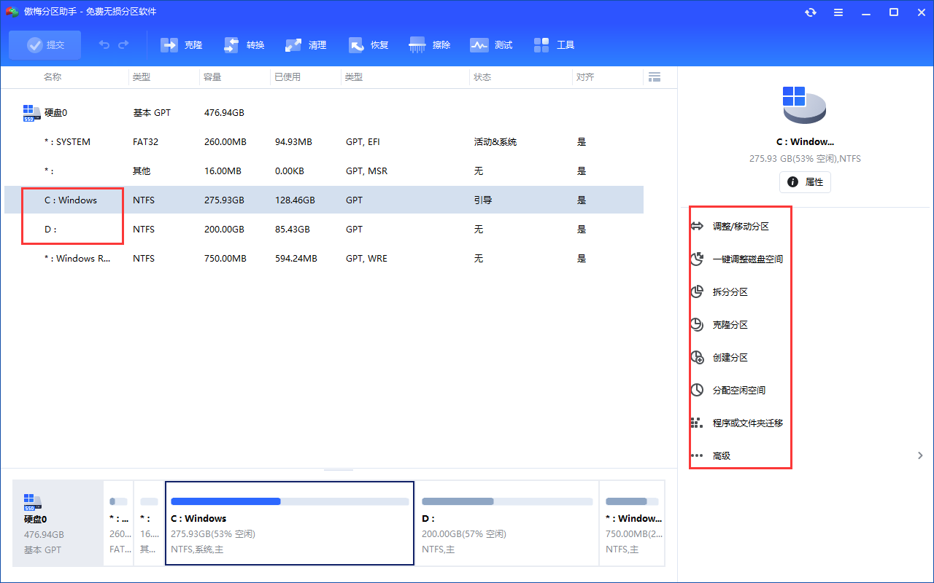Image resolution: width=934 pixels, height=583 pixels.
Task: Expand the 高级 chevron arrow
Action: (x=920, y=455)
